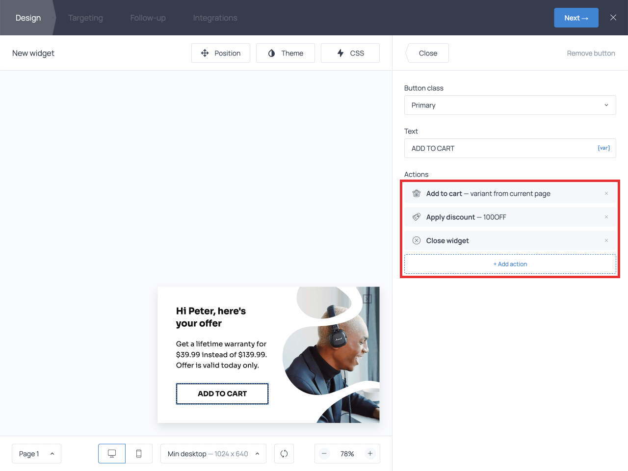628x471 pixels.
Task: Remove the Close widget action
Action: (x=606, y=240)
